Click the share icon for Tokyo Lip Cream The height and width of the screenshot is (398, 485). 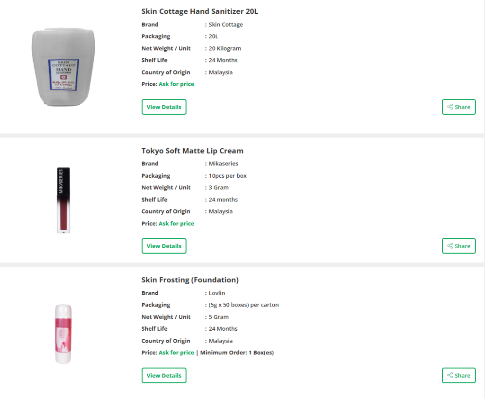pos(450,246)
